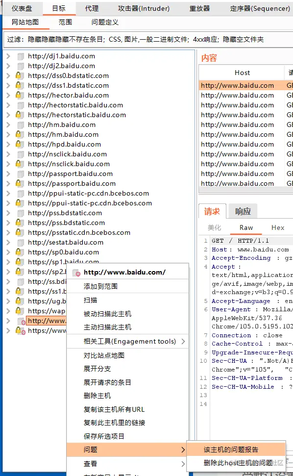Switch to the 重放器 tab
293x476 pixels.
199,8
